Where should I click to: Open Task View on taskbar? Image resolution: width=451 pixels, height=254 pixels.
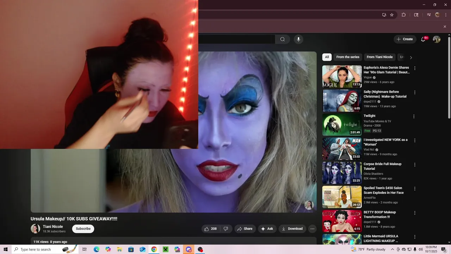point(85,249)
